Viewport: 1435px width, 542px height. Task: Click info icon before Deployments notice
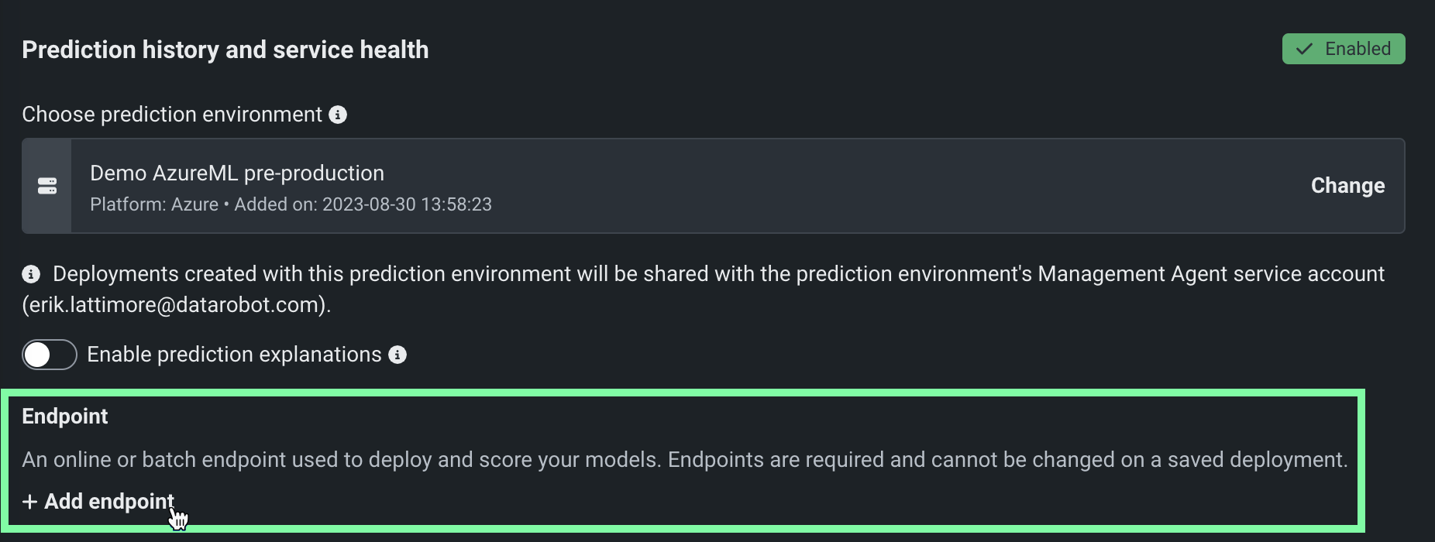31,274
